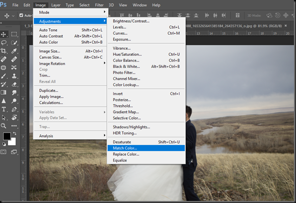Image resolution: width=296 pixels, height=203 pixels.
Task: Choose Match Color from Adjustments
Action: click(146, 148)
